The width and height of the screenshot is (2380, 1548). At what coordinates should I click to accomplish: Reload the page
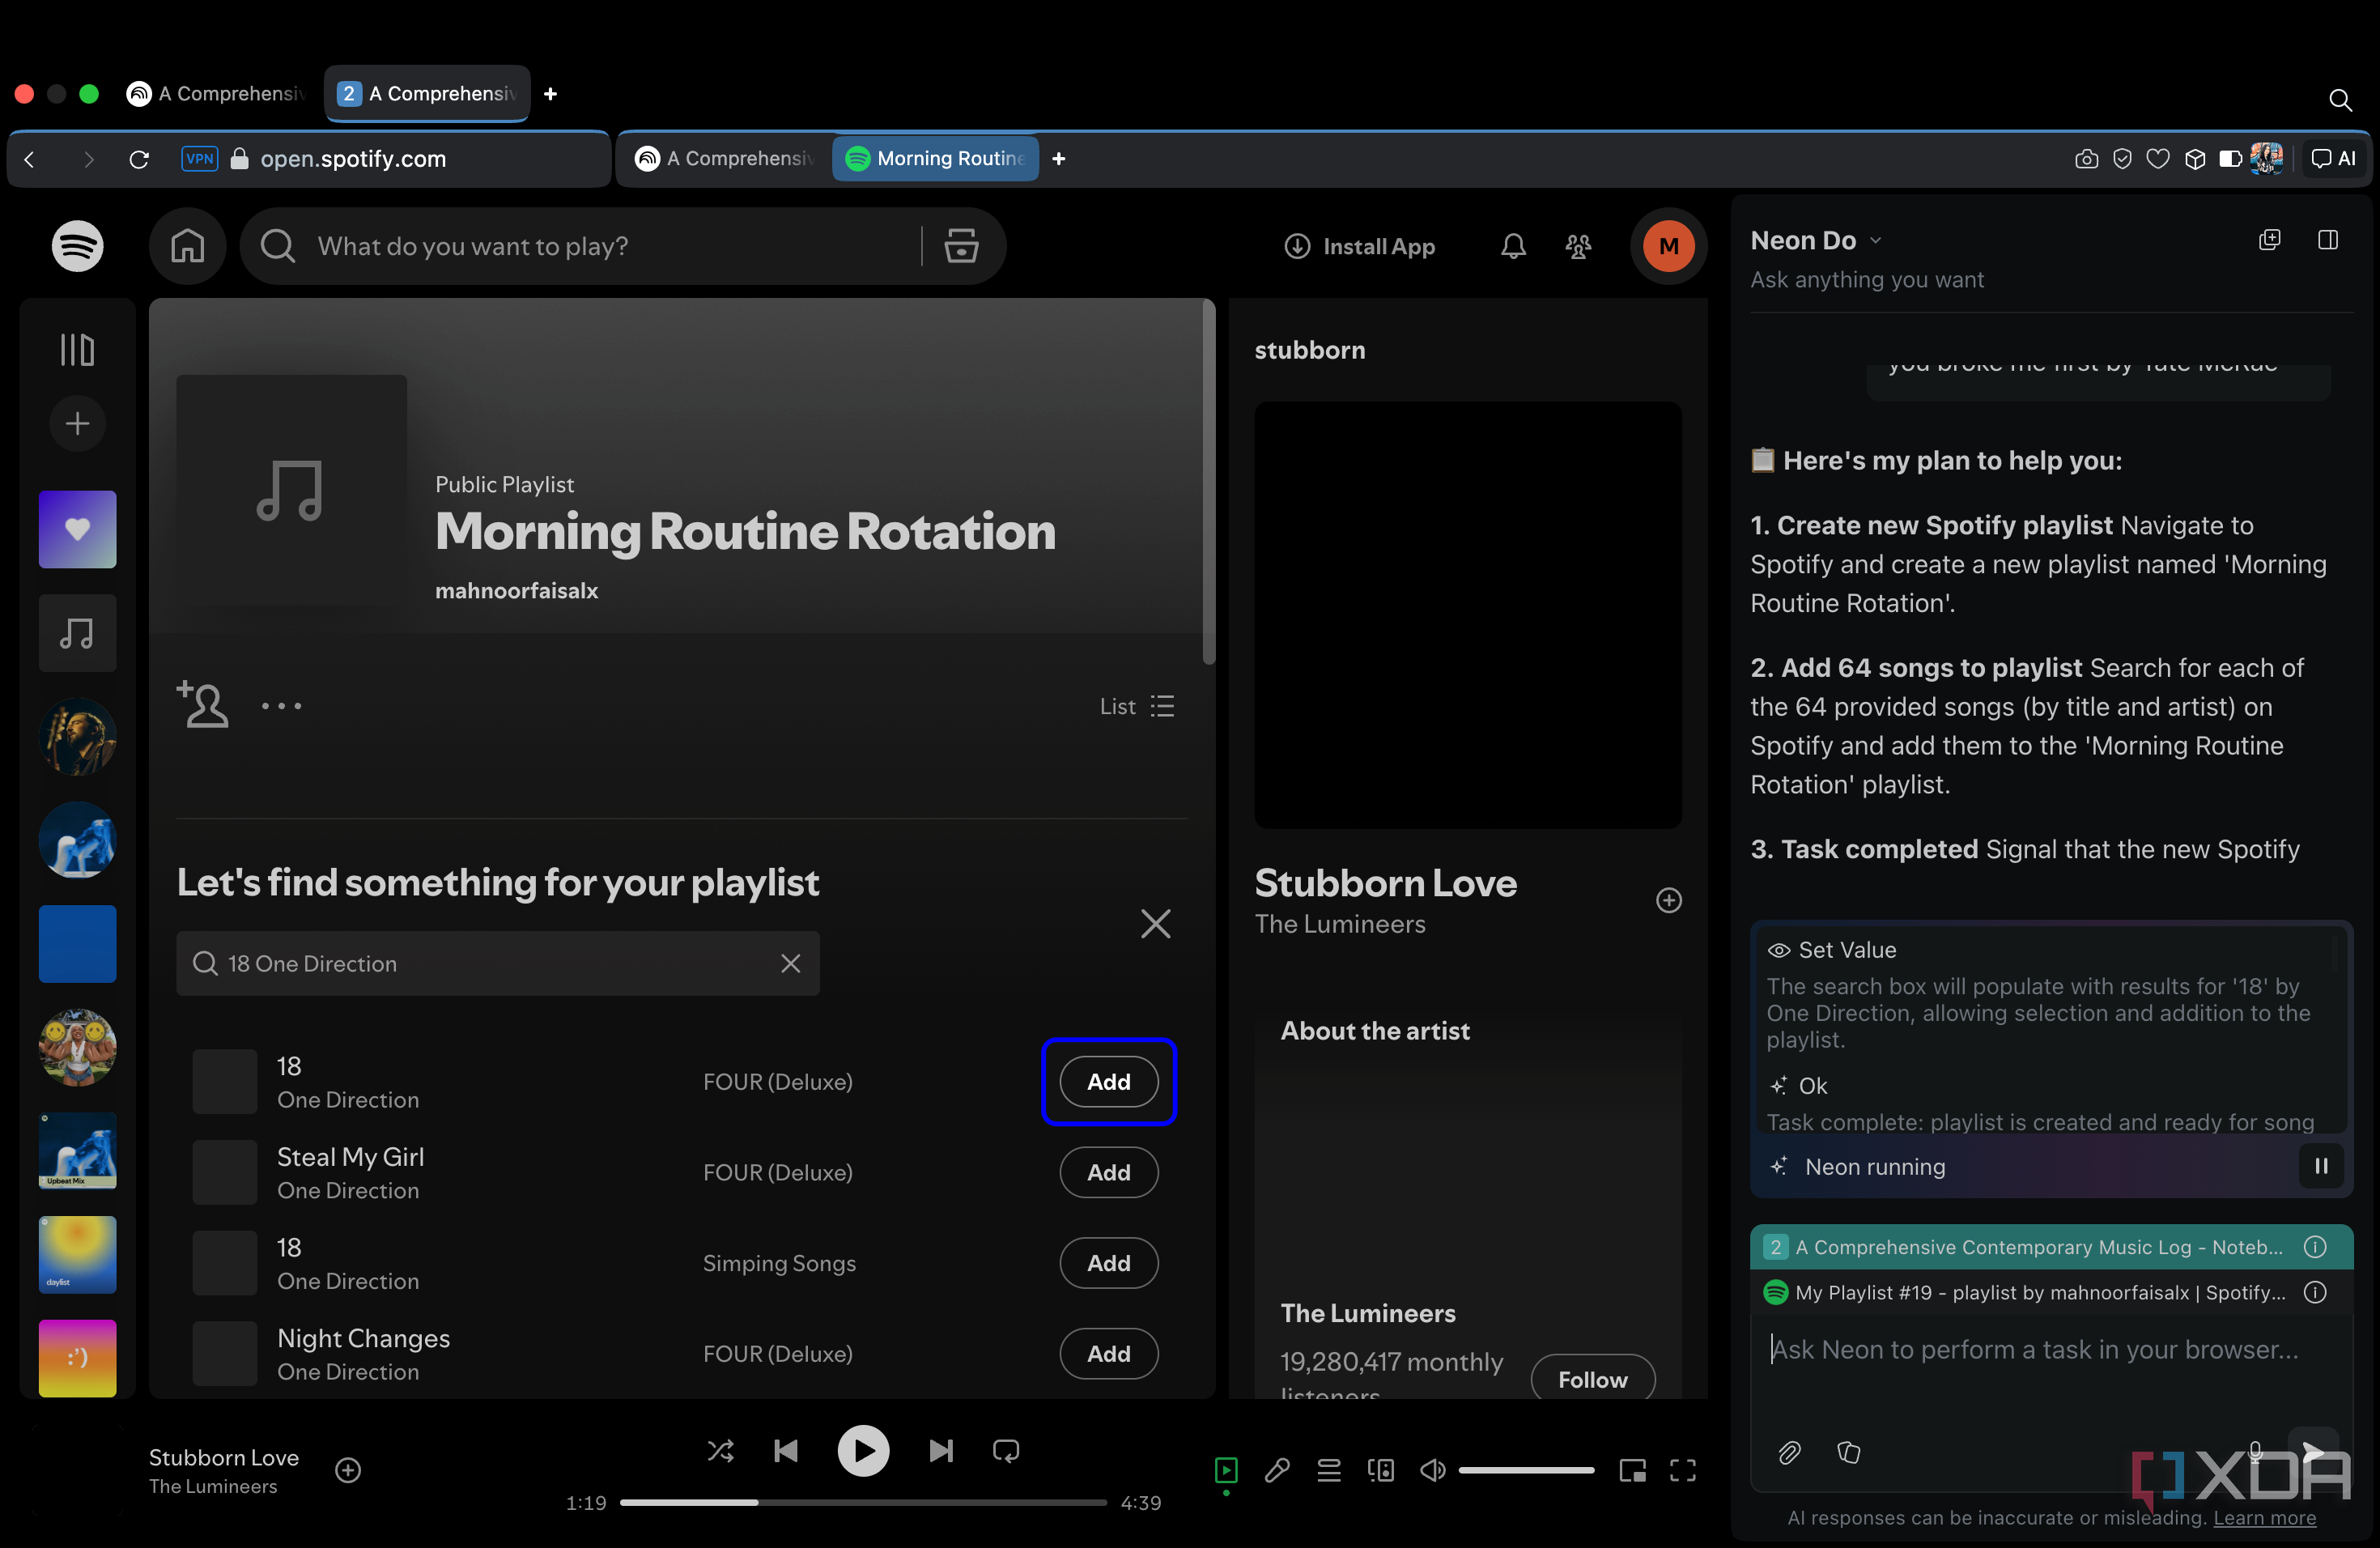pyautogui.click(x=139, y=159)
